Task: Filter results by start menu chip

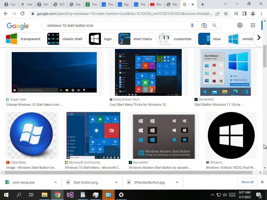Action: 137,39
